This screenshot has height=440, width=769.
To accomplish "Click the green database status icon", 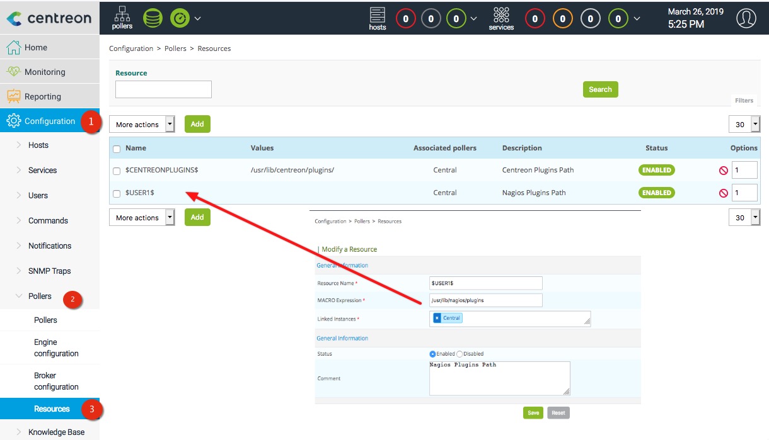I will click(x=153, y=18).
